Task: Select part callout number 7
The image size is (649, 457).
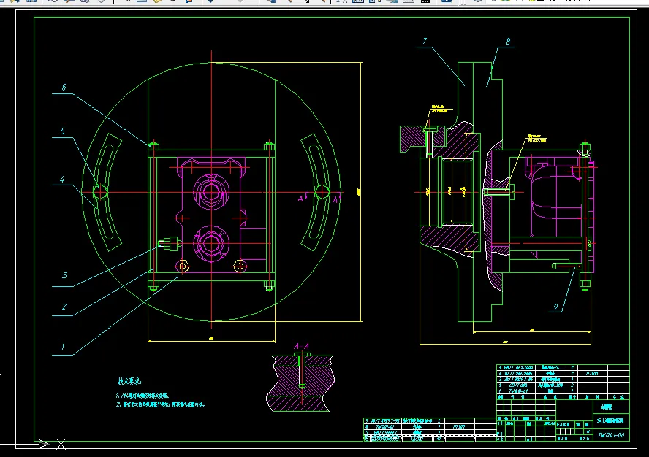Action: 425,41
